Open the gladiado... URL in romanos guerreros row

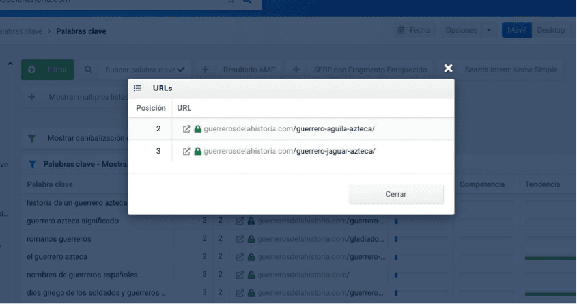[321, 239]
